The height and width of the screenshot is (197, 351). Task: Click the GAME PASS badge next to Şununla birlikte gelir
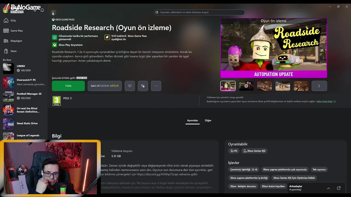82,78
